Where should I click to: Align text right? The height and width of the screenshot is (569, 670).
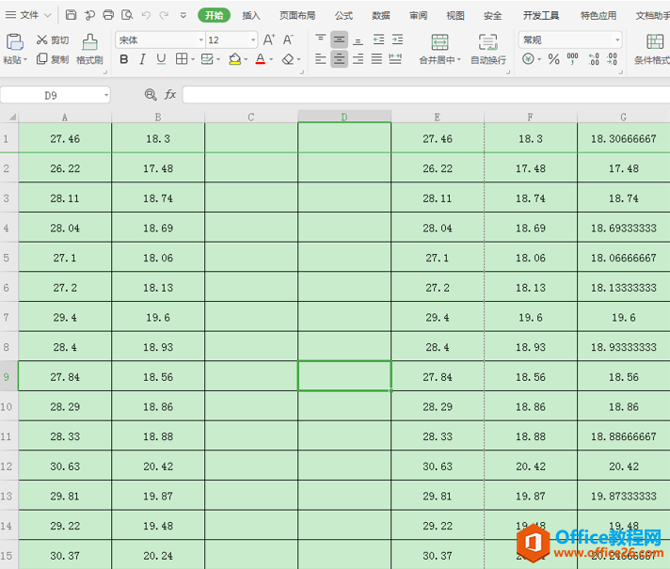pyautogui.click(x=359, y=59)
